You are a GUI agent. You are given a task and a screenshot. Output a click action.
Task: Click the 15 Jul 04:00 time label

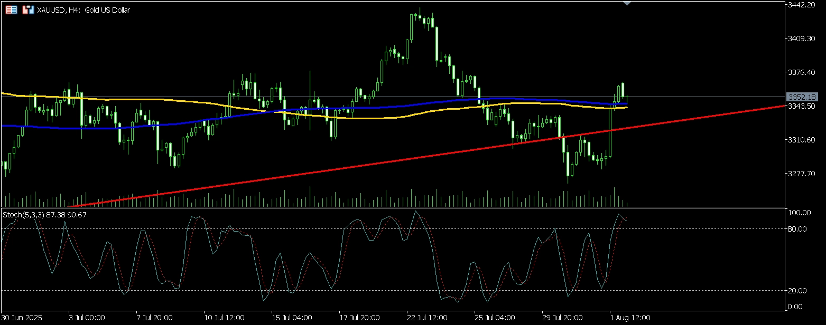tap(292, 318)
